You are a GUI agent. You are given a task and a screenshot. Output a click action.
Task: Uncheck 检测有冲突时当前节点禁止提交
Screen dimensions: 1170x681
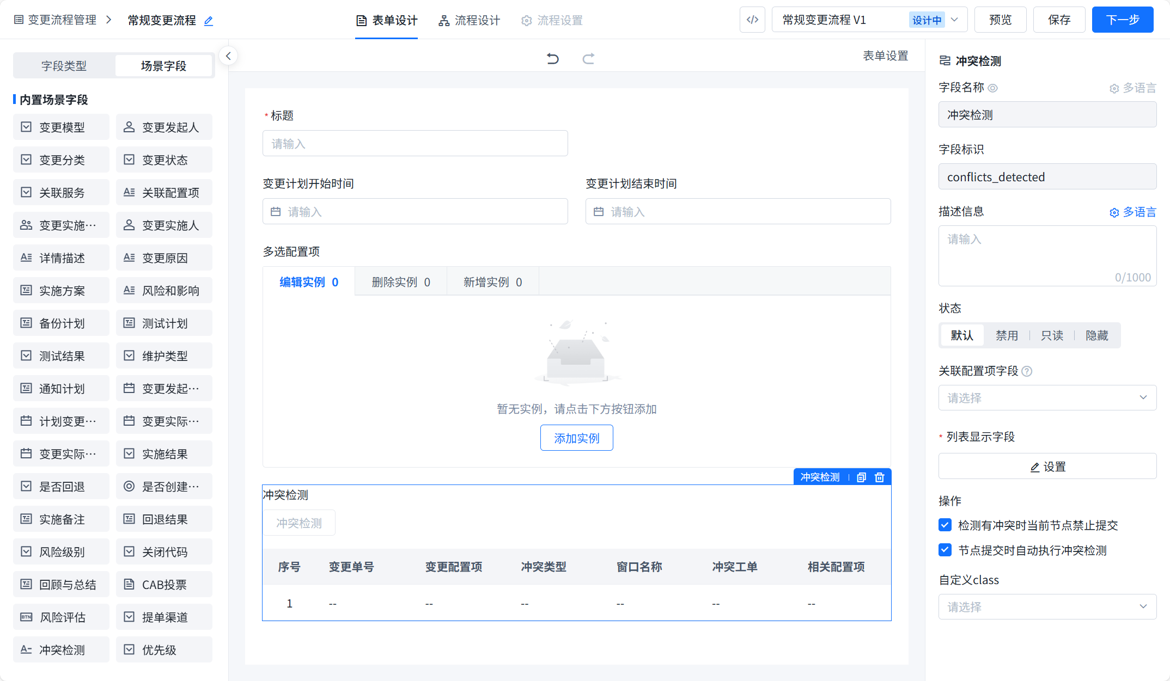click(945, 525)
